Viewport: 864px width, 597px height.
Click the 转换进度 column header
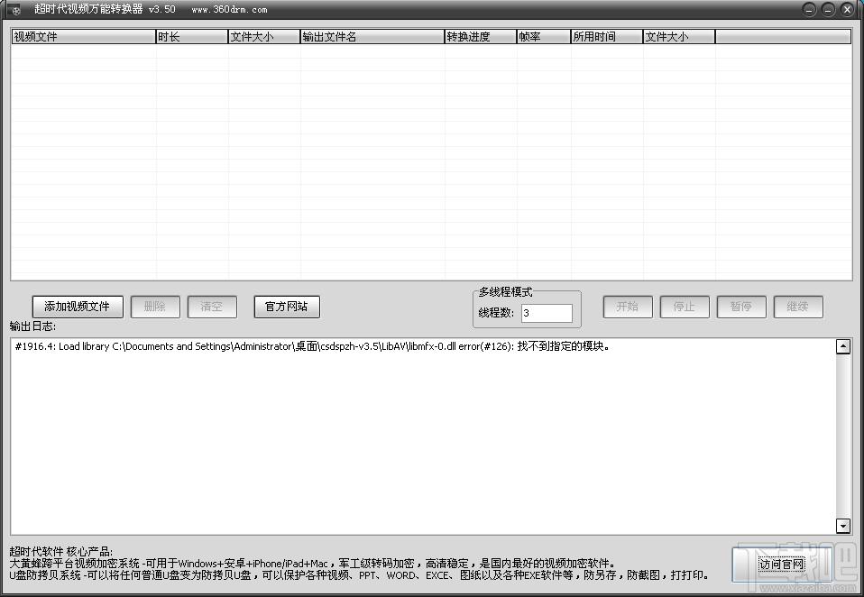point(481,37)
